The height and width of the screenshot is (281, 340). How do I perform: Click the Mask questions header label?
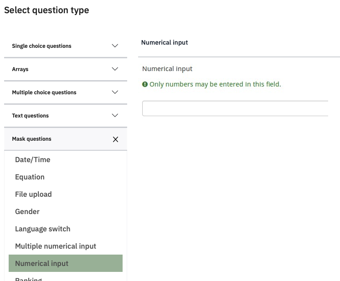click(x=31, y=139)
